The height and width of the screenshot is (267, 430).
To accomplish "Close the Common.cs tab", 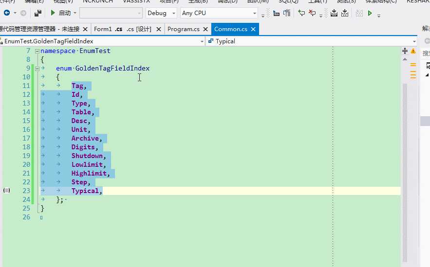I will coord(253,29).
